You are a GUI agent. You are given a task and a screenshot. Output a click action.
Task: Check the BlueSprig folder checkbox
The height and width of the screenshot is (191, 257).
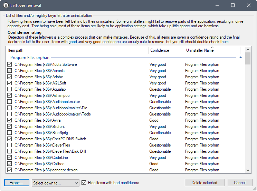(x=10, y=133)
